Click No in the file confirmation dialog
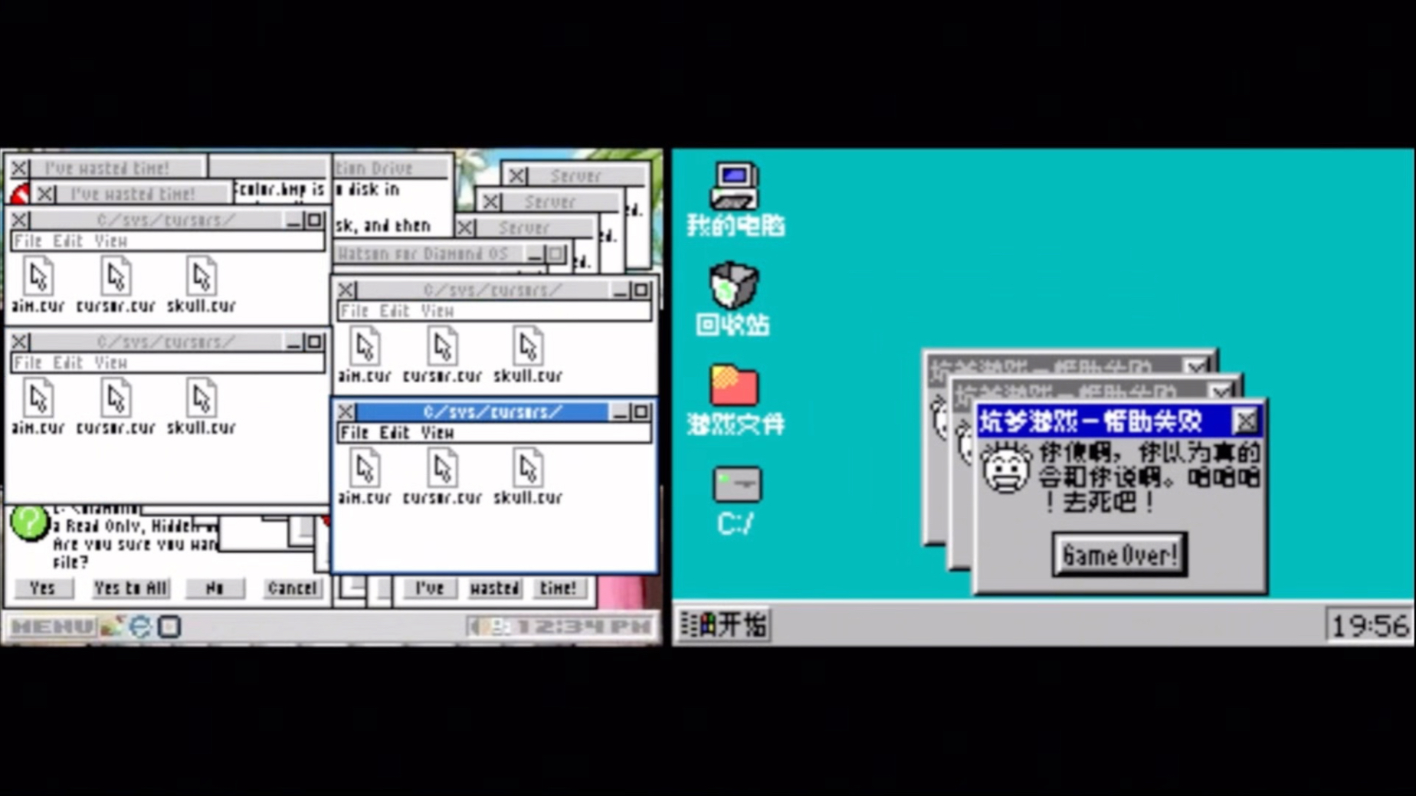 click(215, 588)
